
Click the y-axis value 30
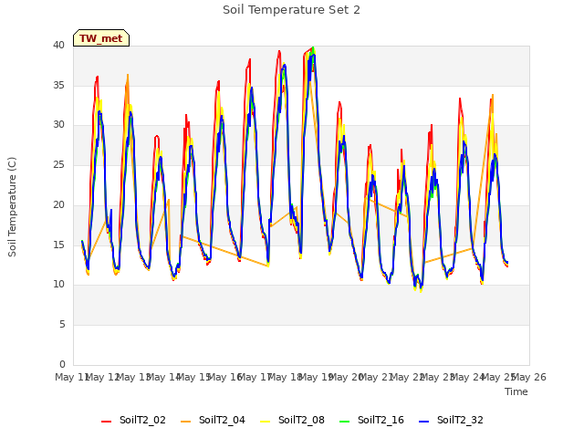pos(58,125)
